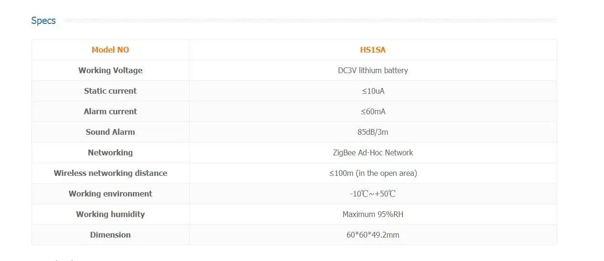Click the ≤10uA value cell
The width and height of the screenshot is (604, 261).
click(373, 91)
